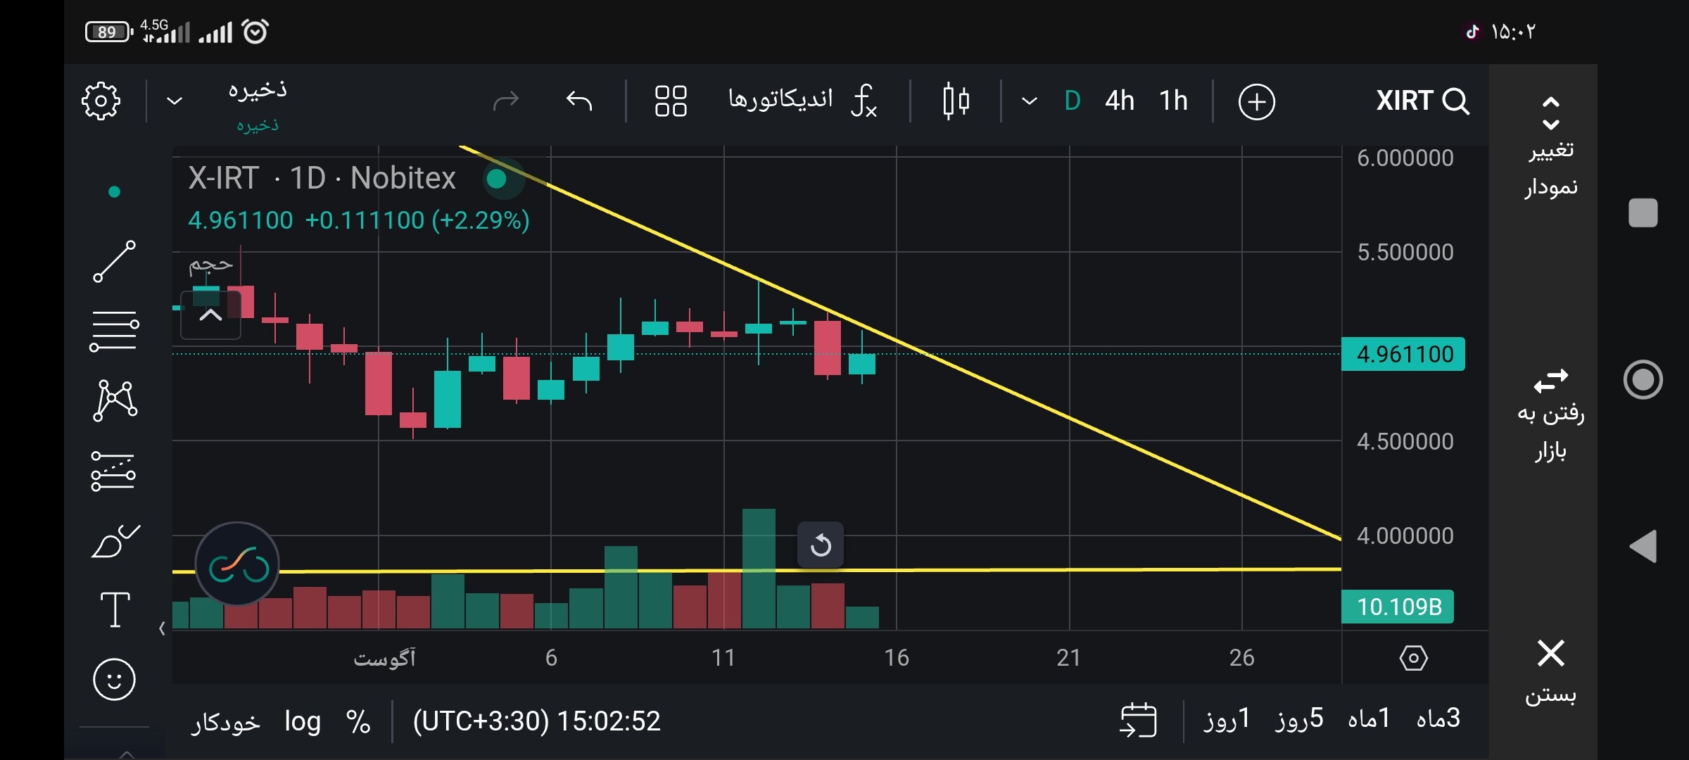Image resolution: width=1689 pixels, height=760 pixels.
Task: Expand the save layout dropdown arrow
Action: coord(174,101)
